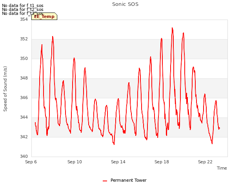Screen dimensions: 251x188
Task: Click the lowest trough near Sep 14
Action: point(114,145)
